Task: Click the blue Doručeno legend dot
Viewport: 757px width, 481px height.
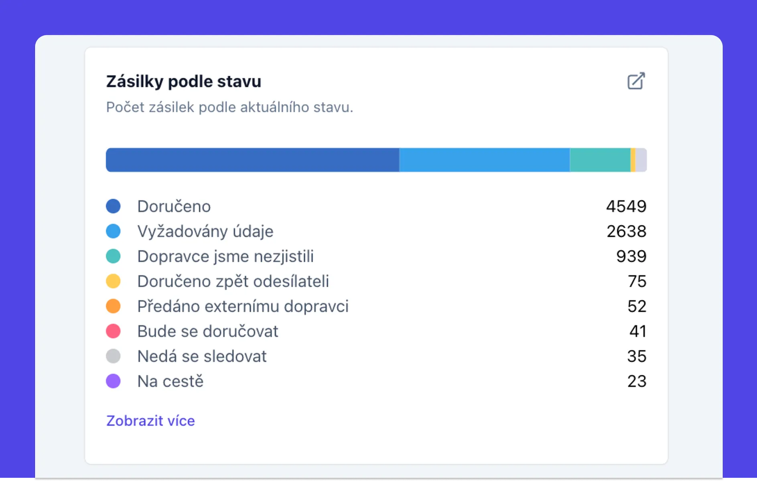Action: (114, 206)
